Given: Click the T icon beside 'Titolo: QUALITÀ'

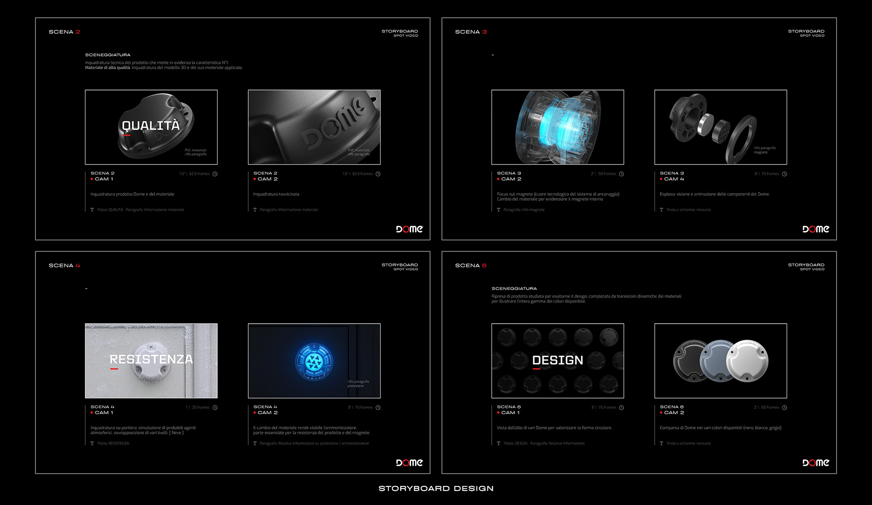Looking at the screenshot, I should [92, 210].
